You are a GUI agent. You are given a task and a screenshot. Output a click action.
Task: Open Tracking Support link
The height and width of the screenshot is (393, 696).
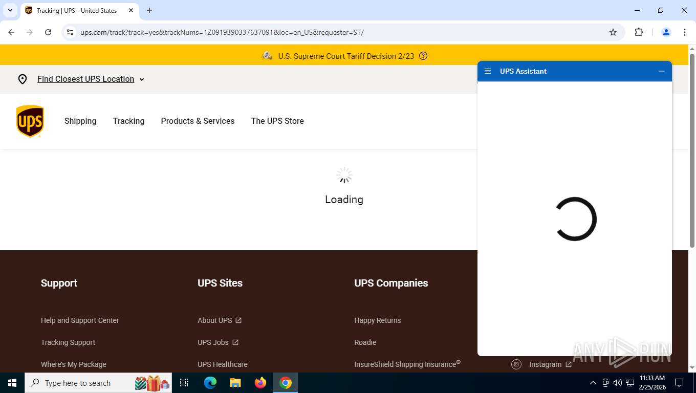click(x=68, y=342)
